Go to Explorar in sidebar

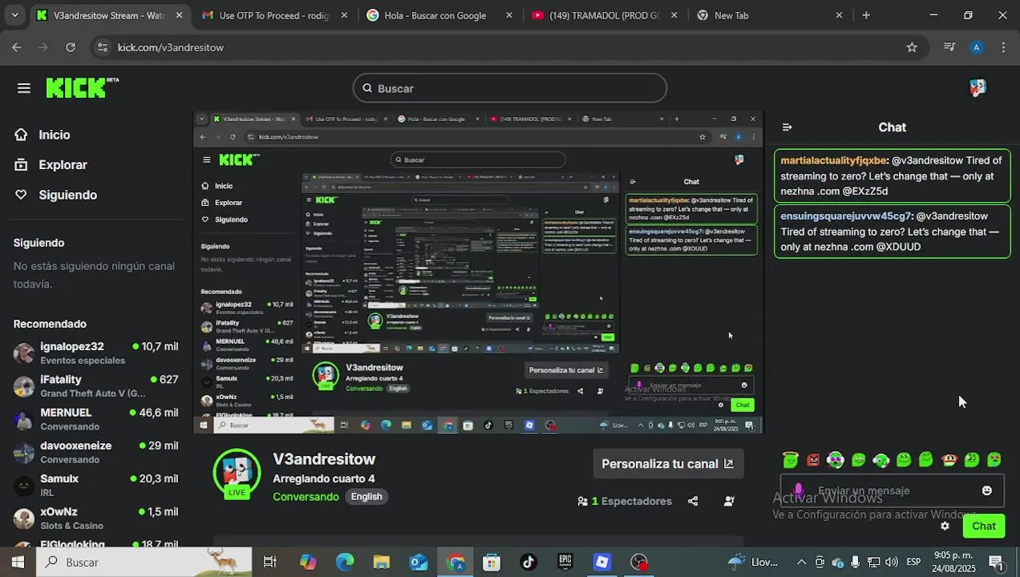(x=51, y=164)
